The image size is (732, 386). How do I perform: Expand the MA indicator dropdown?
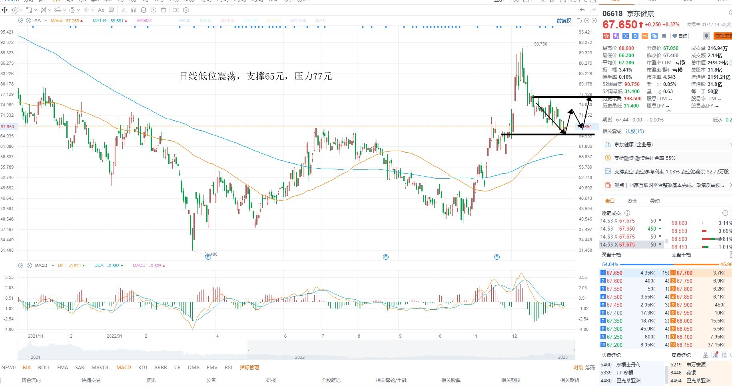[46, 20]
